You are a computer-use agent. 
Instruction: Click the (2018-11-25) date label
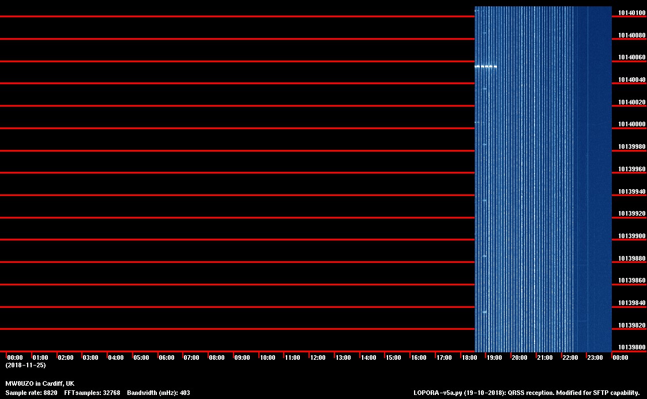point(25,365)
